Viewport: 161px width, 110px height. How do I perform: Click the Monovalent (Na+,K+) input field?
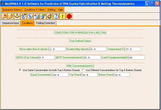pos(57,49)
